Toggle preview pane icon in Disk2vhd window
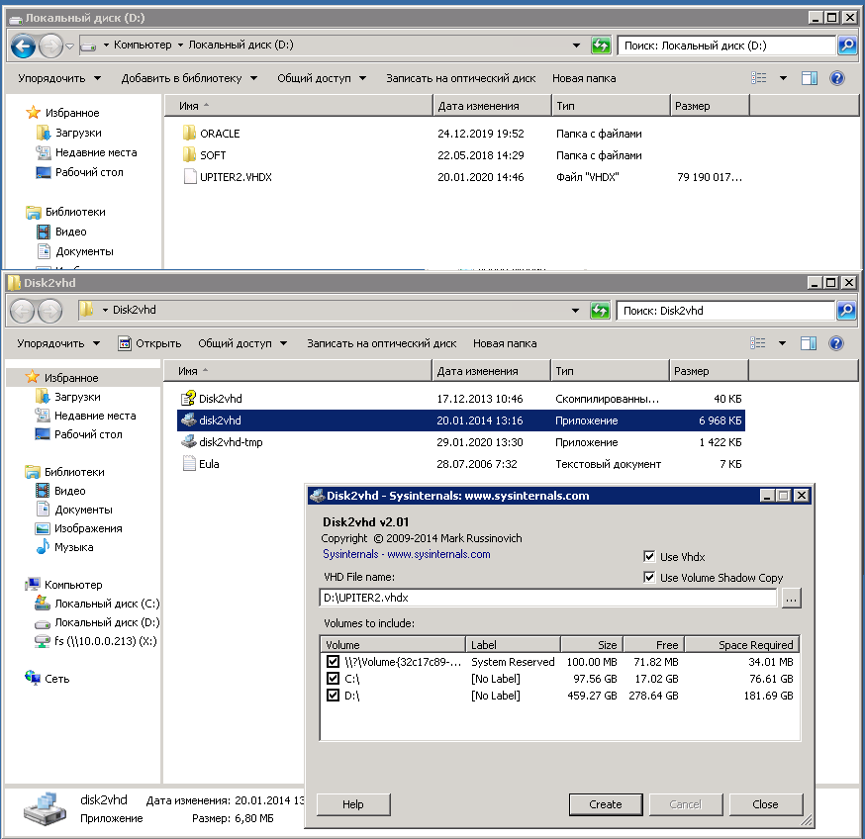 809,343
